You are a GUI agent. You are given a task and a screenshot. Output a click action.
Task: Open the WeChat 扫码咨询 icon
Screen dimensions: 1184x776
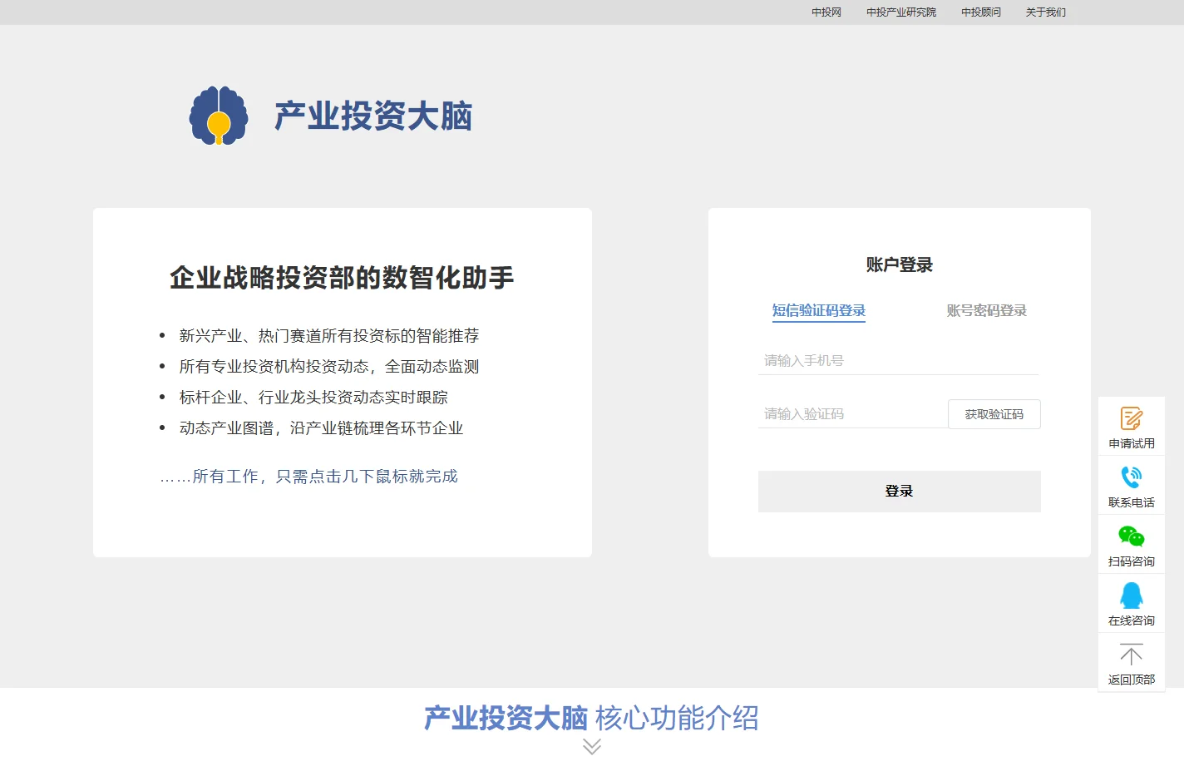pos(1132,536)
